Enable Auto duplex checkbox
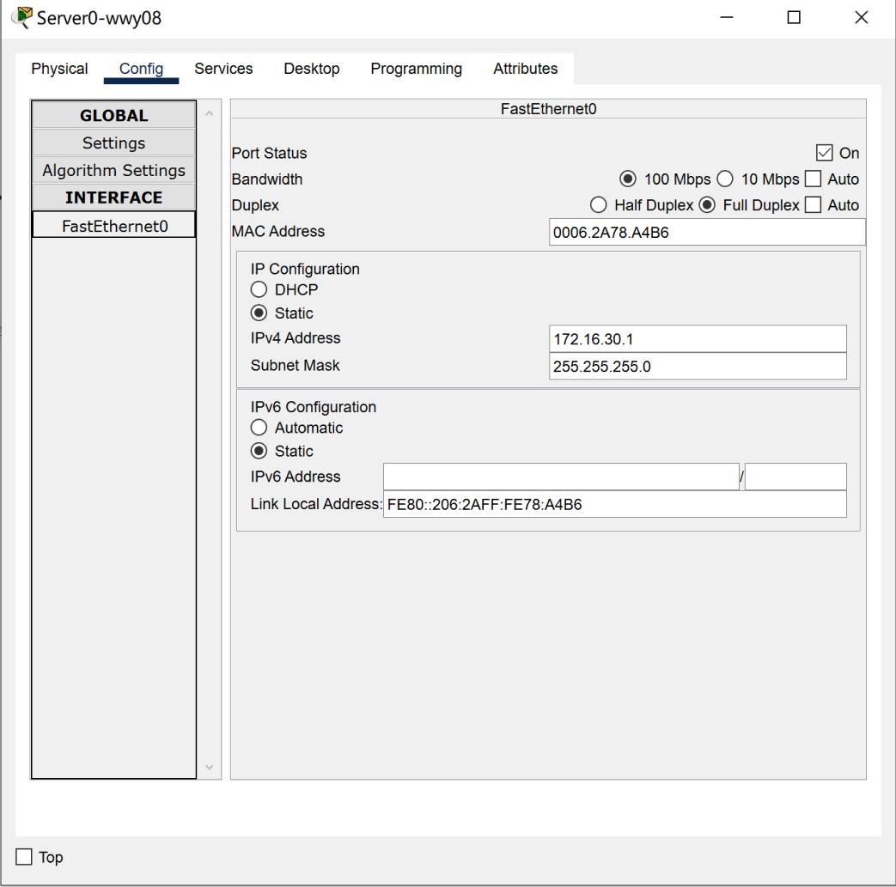Viewport: 896px width, 887px height. 813,204
